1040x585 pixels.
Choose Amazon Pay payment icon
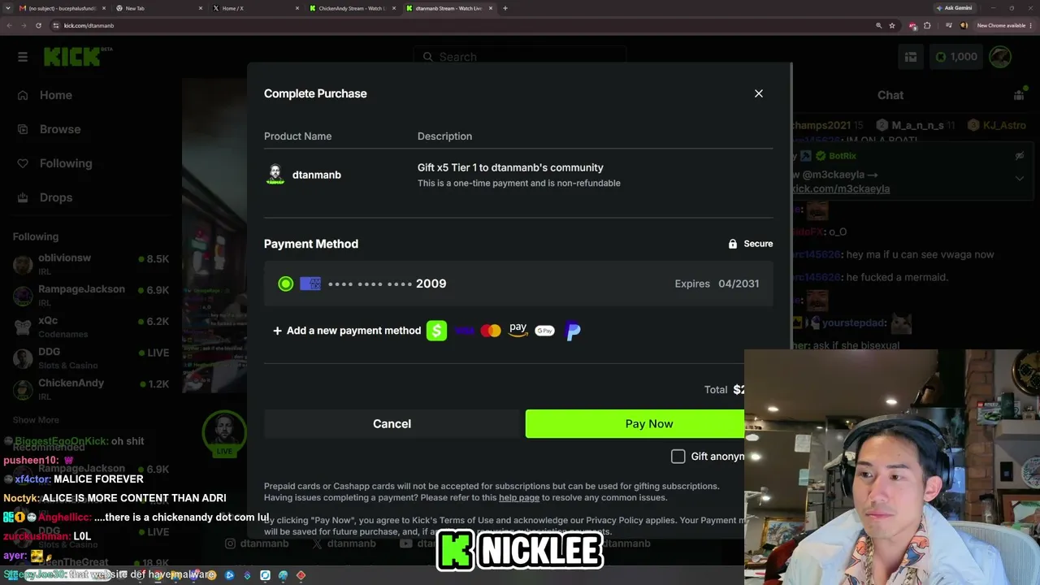518,330
